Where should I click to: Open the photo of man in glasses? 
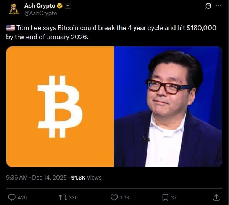point(168,106)
